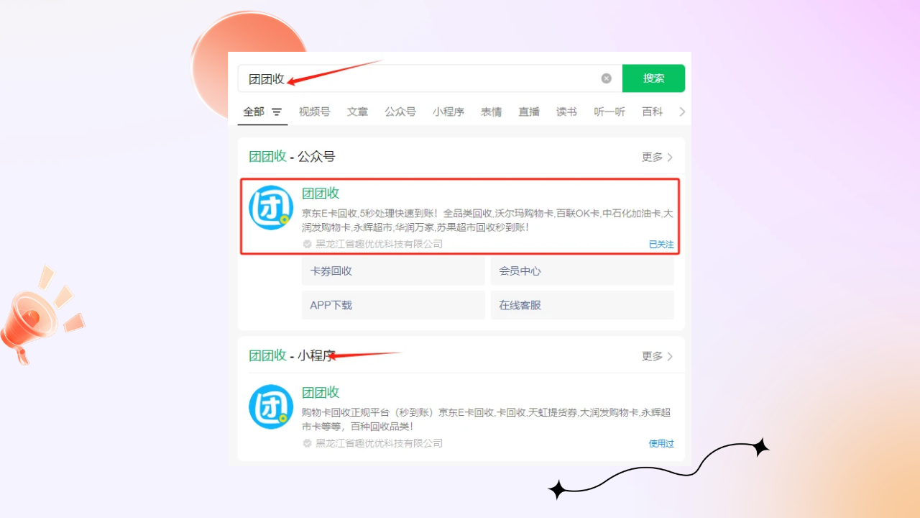Open the 团团收 公众号 title link
The width and height of the screenshot is (920, 518).
(321, 193)
